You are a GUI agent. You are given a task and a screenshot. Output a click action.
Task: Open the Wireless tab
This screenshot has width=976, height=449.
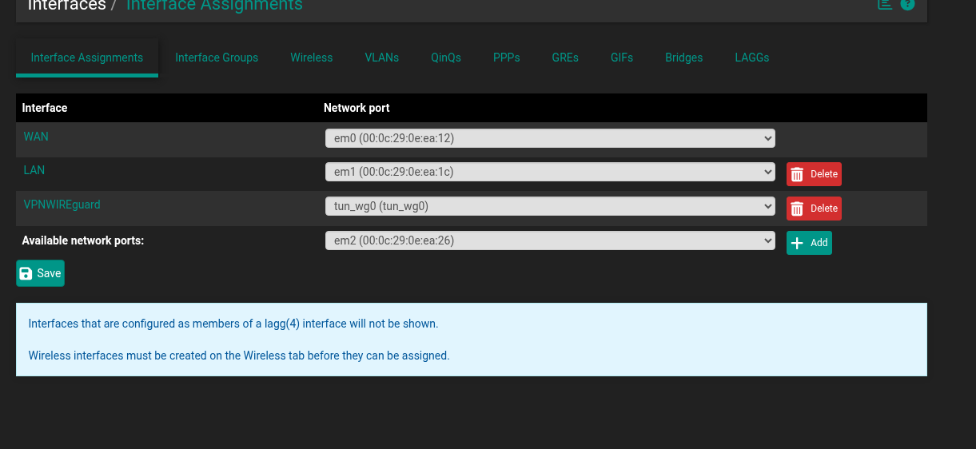(x=312, y=58)
